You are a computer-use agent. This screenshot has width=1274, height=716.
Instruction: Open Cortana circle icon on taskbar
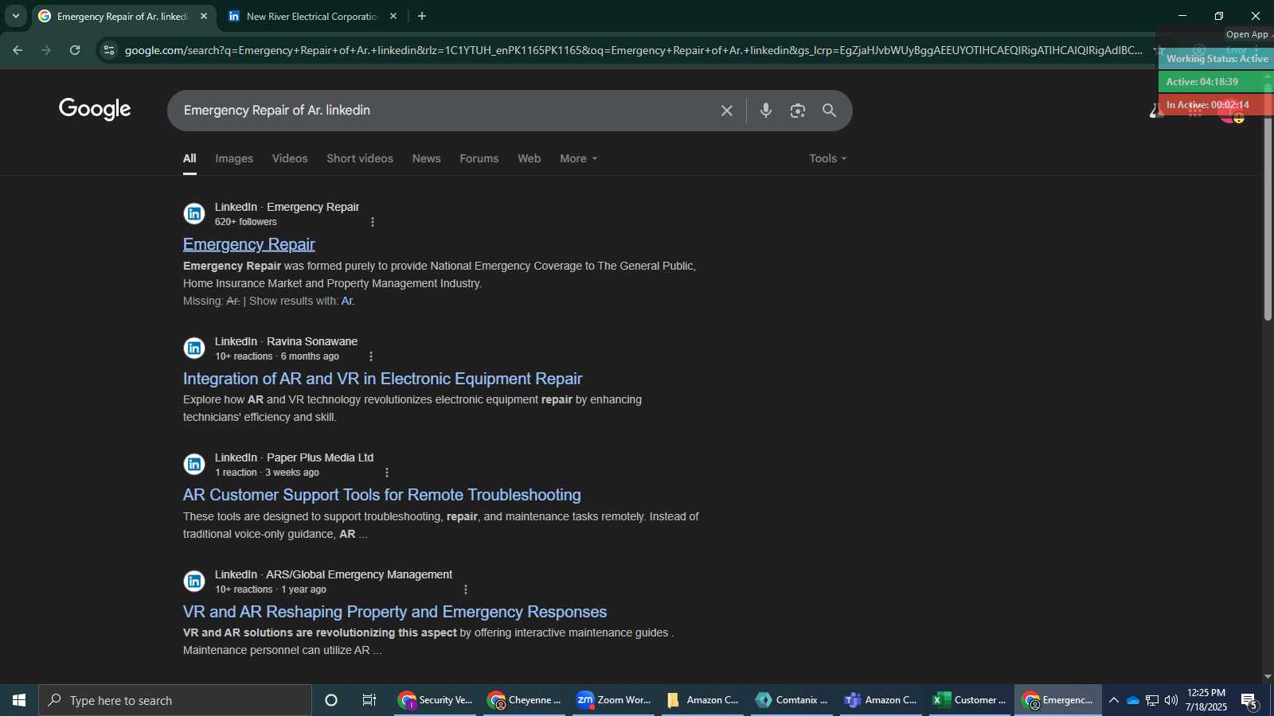331,700
